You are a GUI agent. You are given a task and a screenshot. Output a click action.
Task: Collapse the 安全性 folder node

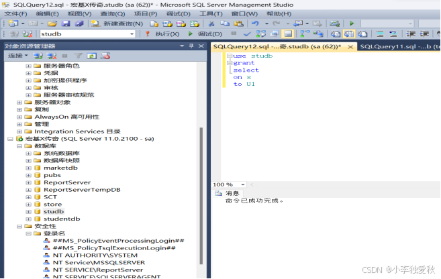(x=19, y=227)
